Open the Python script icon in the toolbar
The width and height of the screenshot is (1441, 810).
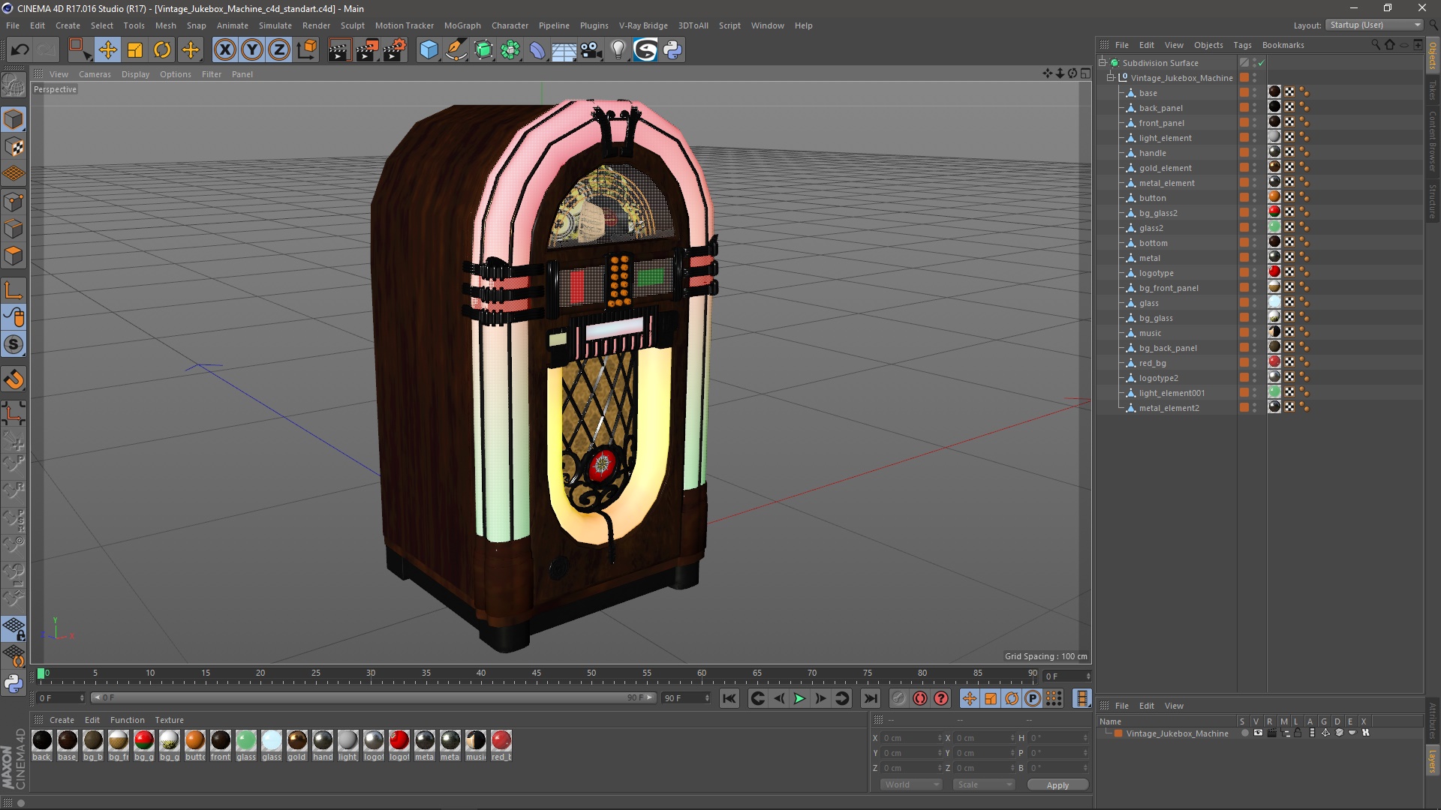coord(672,50)
